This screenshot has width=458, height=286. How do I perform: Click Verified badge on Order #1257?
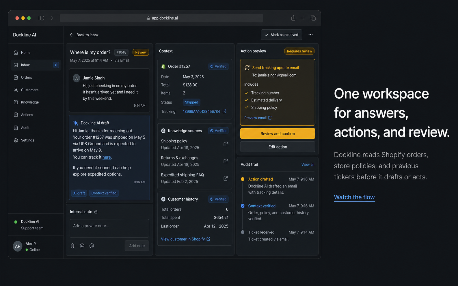[218, 66]
